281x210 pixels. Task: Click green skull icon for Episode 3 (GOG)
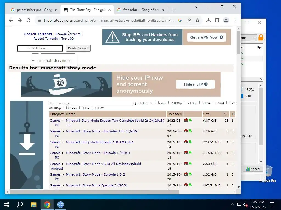pos(190,185)
